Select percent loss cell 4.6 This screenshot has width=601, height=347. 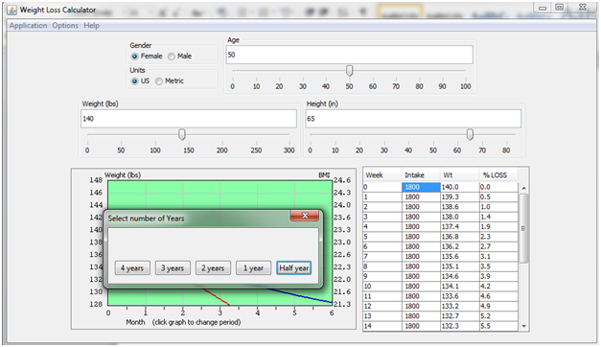click(x=498, y=296)
